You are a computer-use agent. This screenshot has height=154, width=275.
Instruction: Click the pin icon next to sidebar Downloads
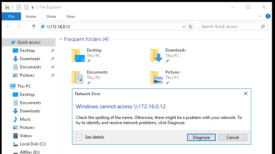tap(53, 59)
